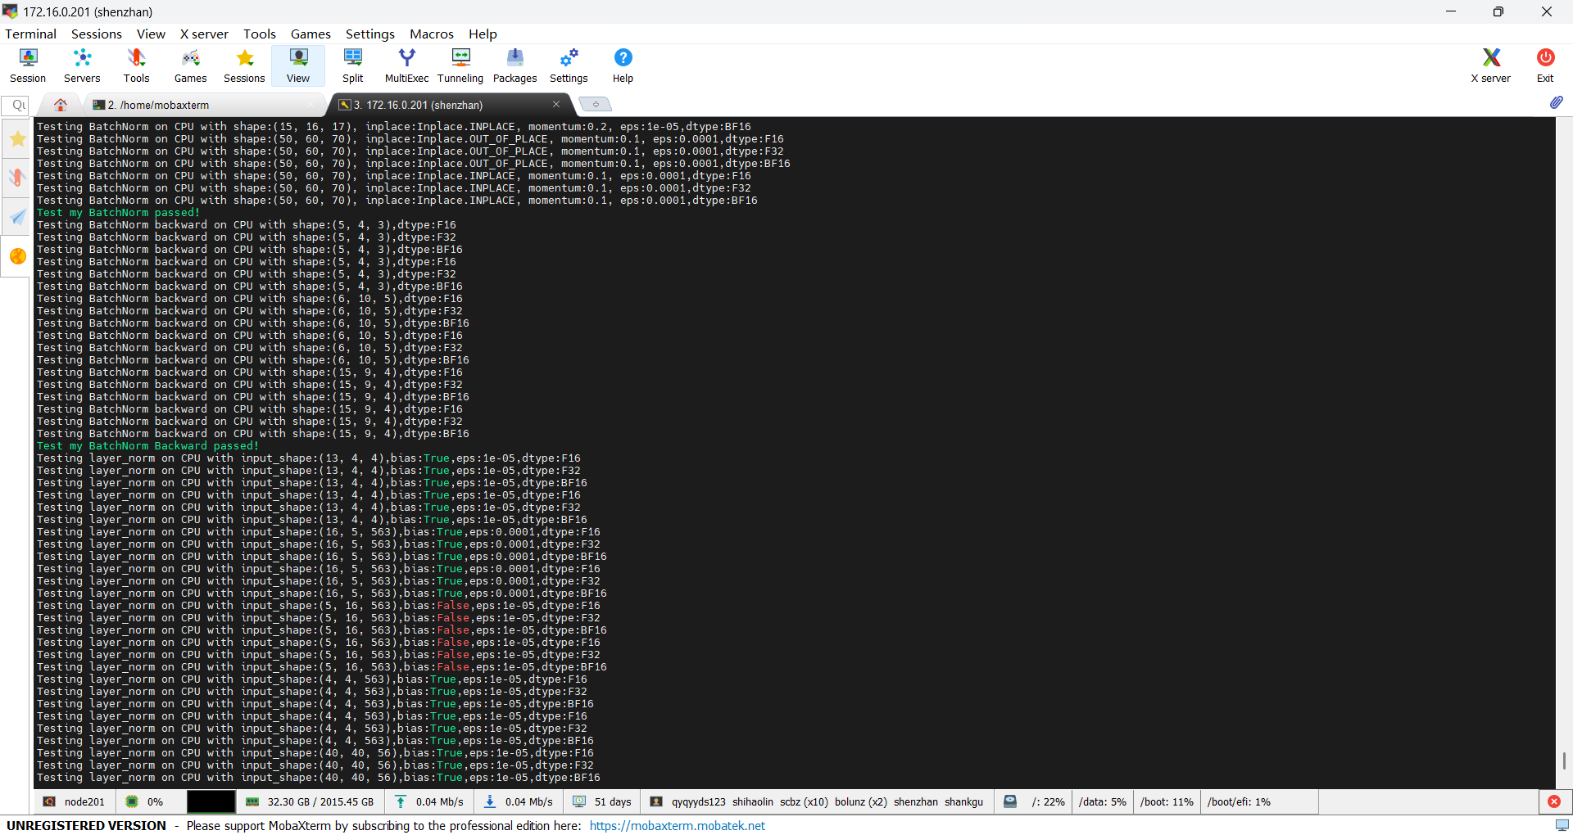
Task: Click 'Test my BatchNorm Backward passed!' line
Action: pos(147,446)
